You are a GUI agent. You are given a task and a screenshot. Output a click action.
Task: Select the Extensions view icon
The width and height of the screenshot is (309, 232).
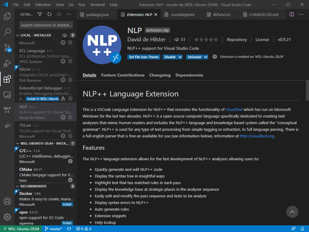point(7,79)
